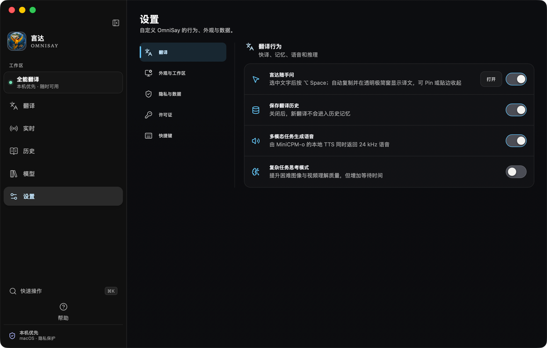Select 设置 in the sidebar

(x=63, y=196)
